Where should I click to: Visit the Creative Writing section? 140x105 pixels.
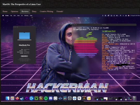[x=46, y=11]
